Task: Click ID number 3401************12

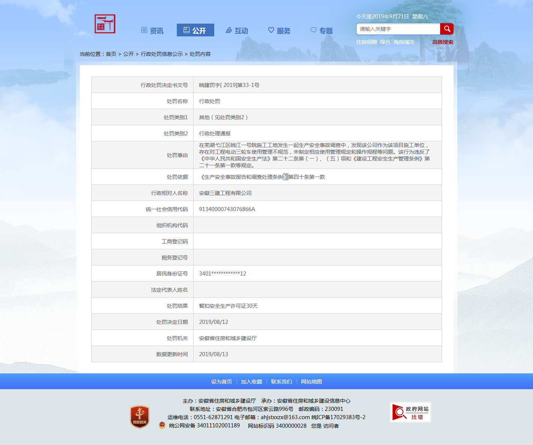Action: coord(222,274)
